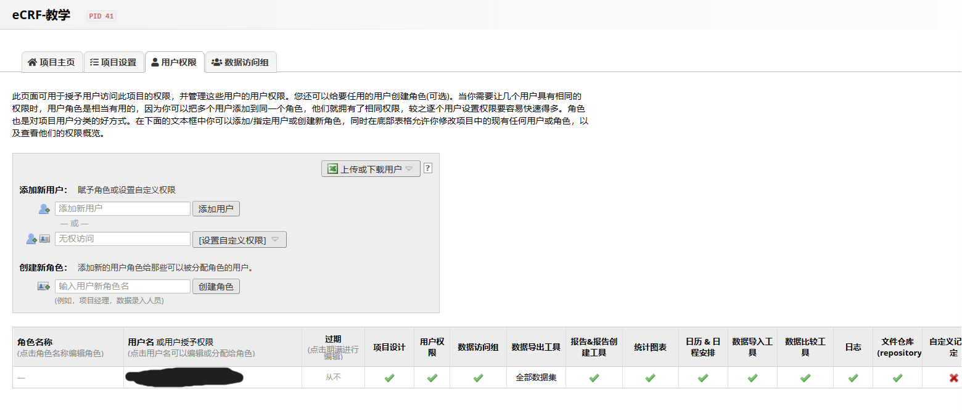This screenshot has height=413, width=962.
Task: Click the add-user icon beside 添加新用户 field
Action: coord(43,208)
